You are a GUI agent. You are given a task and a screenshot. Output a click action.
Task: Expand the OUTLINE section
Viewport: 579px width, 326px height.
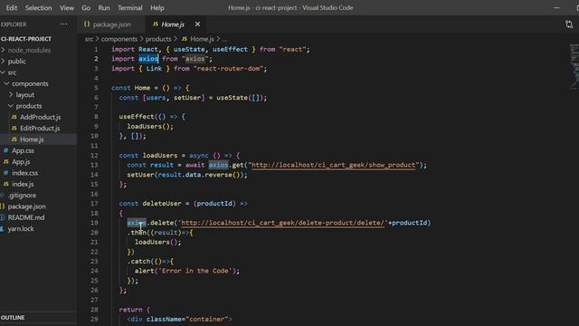(13, 318)
